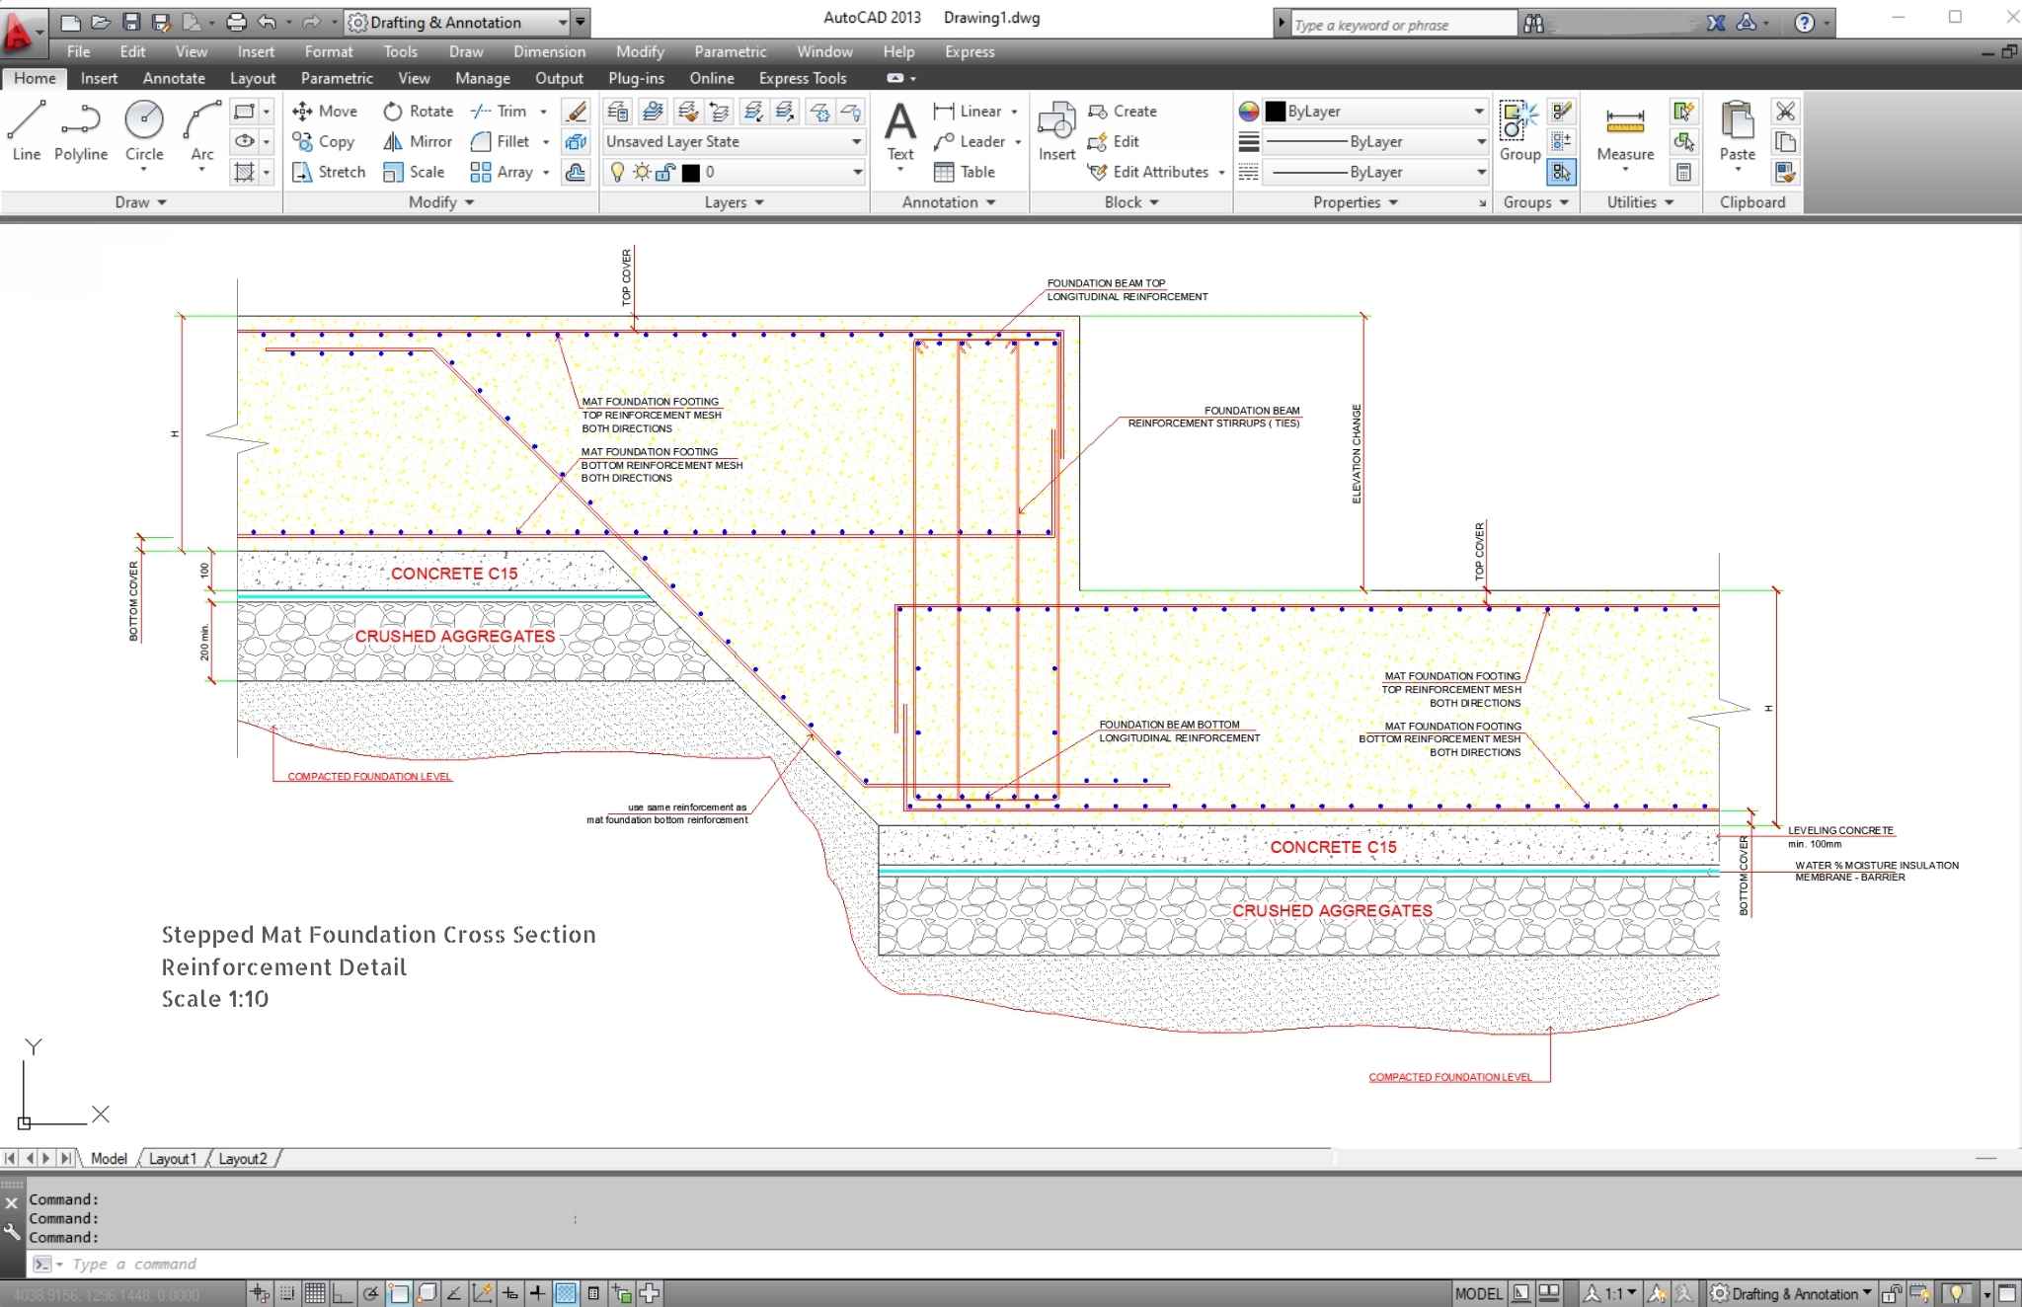Pick the Stretch tool
Viewport: 2022px width, 1307px height.
coord(329,172)
